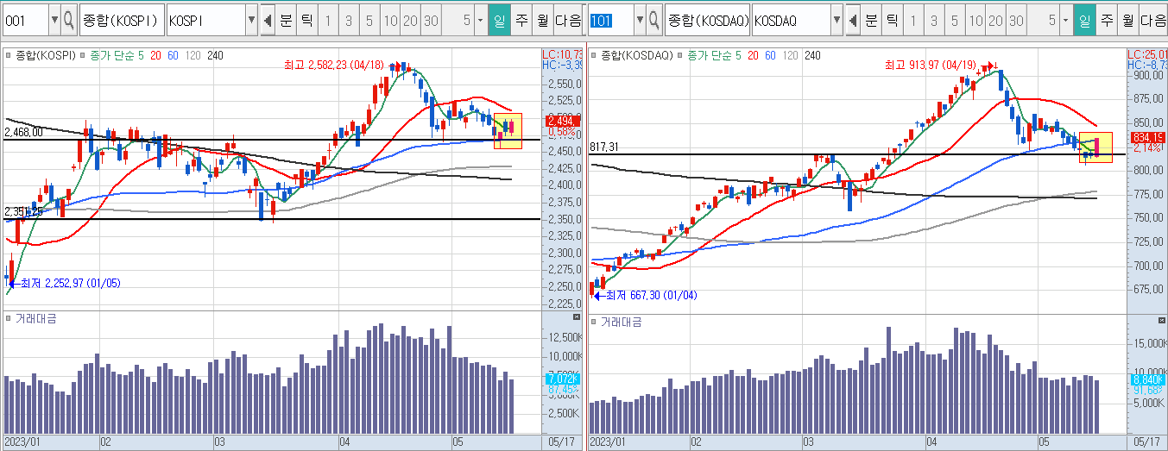Select 월 (monthly) interval on KOSPI chart

click(x=541, y=19)
